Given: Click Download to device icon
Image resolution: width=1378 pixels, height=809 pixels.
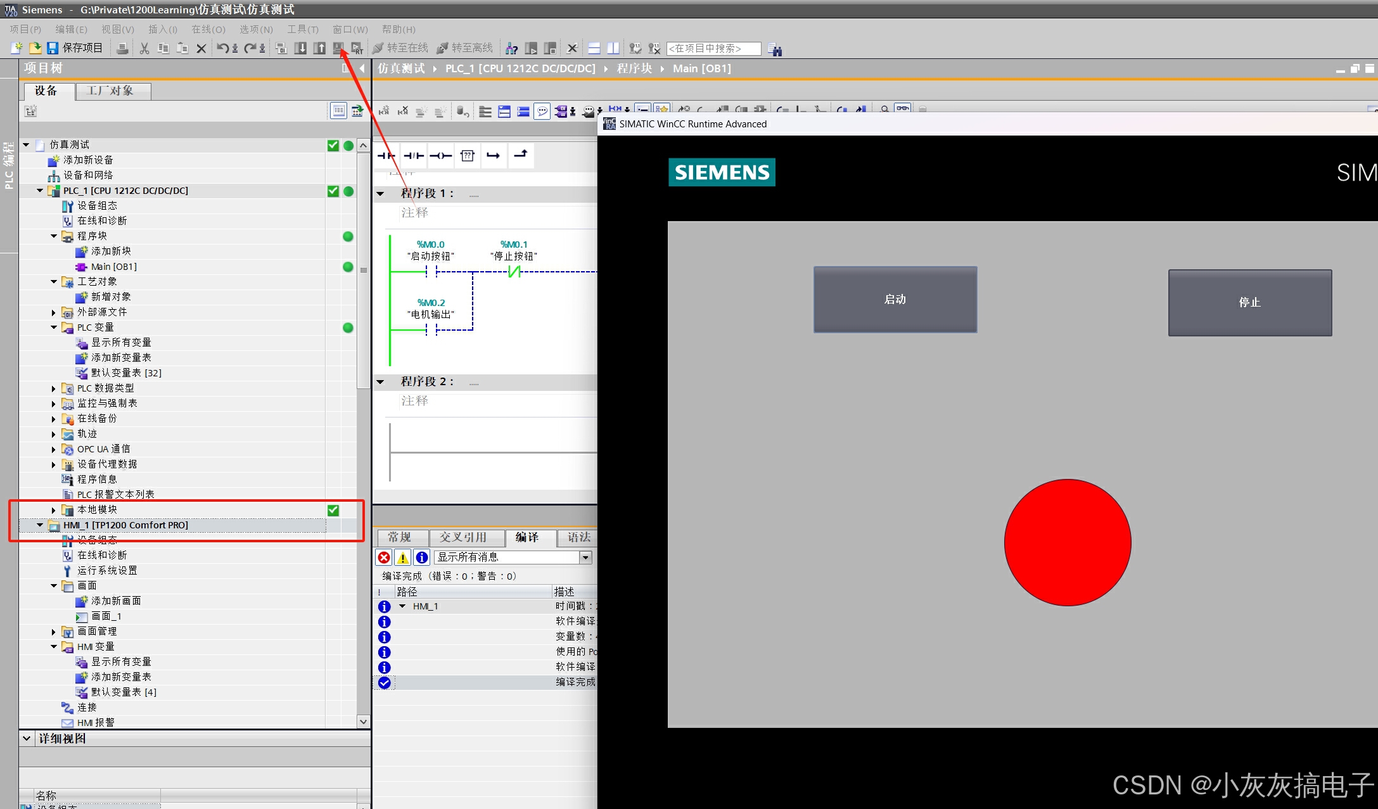Looking at the screenshot, I should point(301,48).
